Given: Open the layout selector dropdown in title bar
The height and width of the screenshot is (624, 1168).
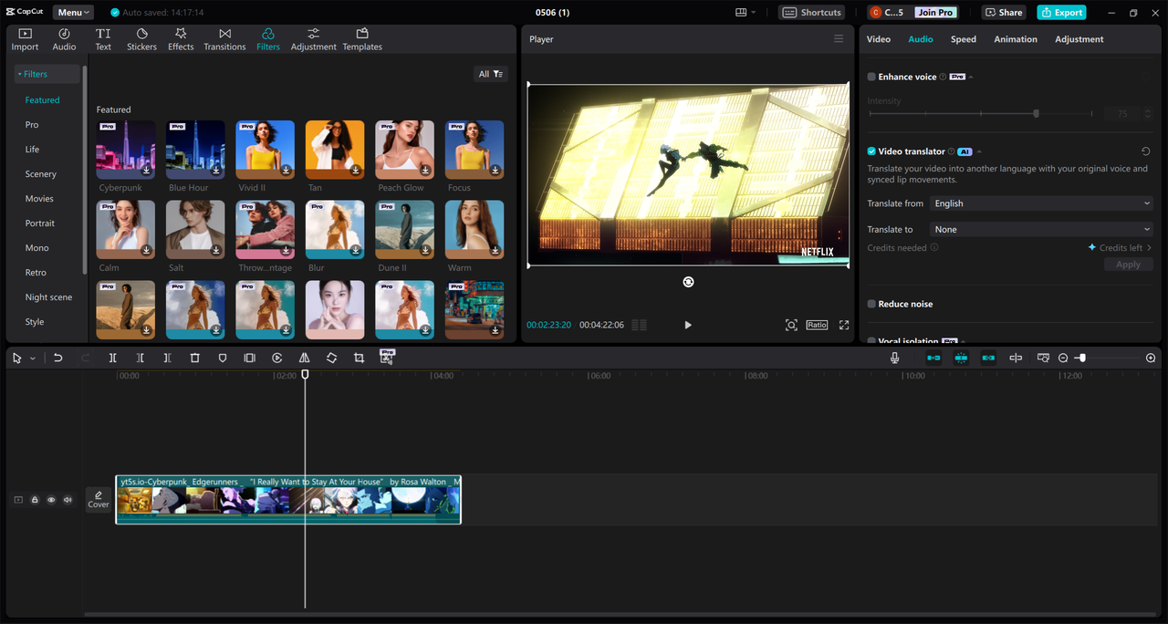Looking at the screenshot, I should click(746, 13).
